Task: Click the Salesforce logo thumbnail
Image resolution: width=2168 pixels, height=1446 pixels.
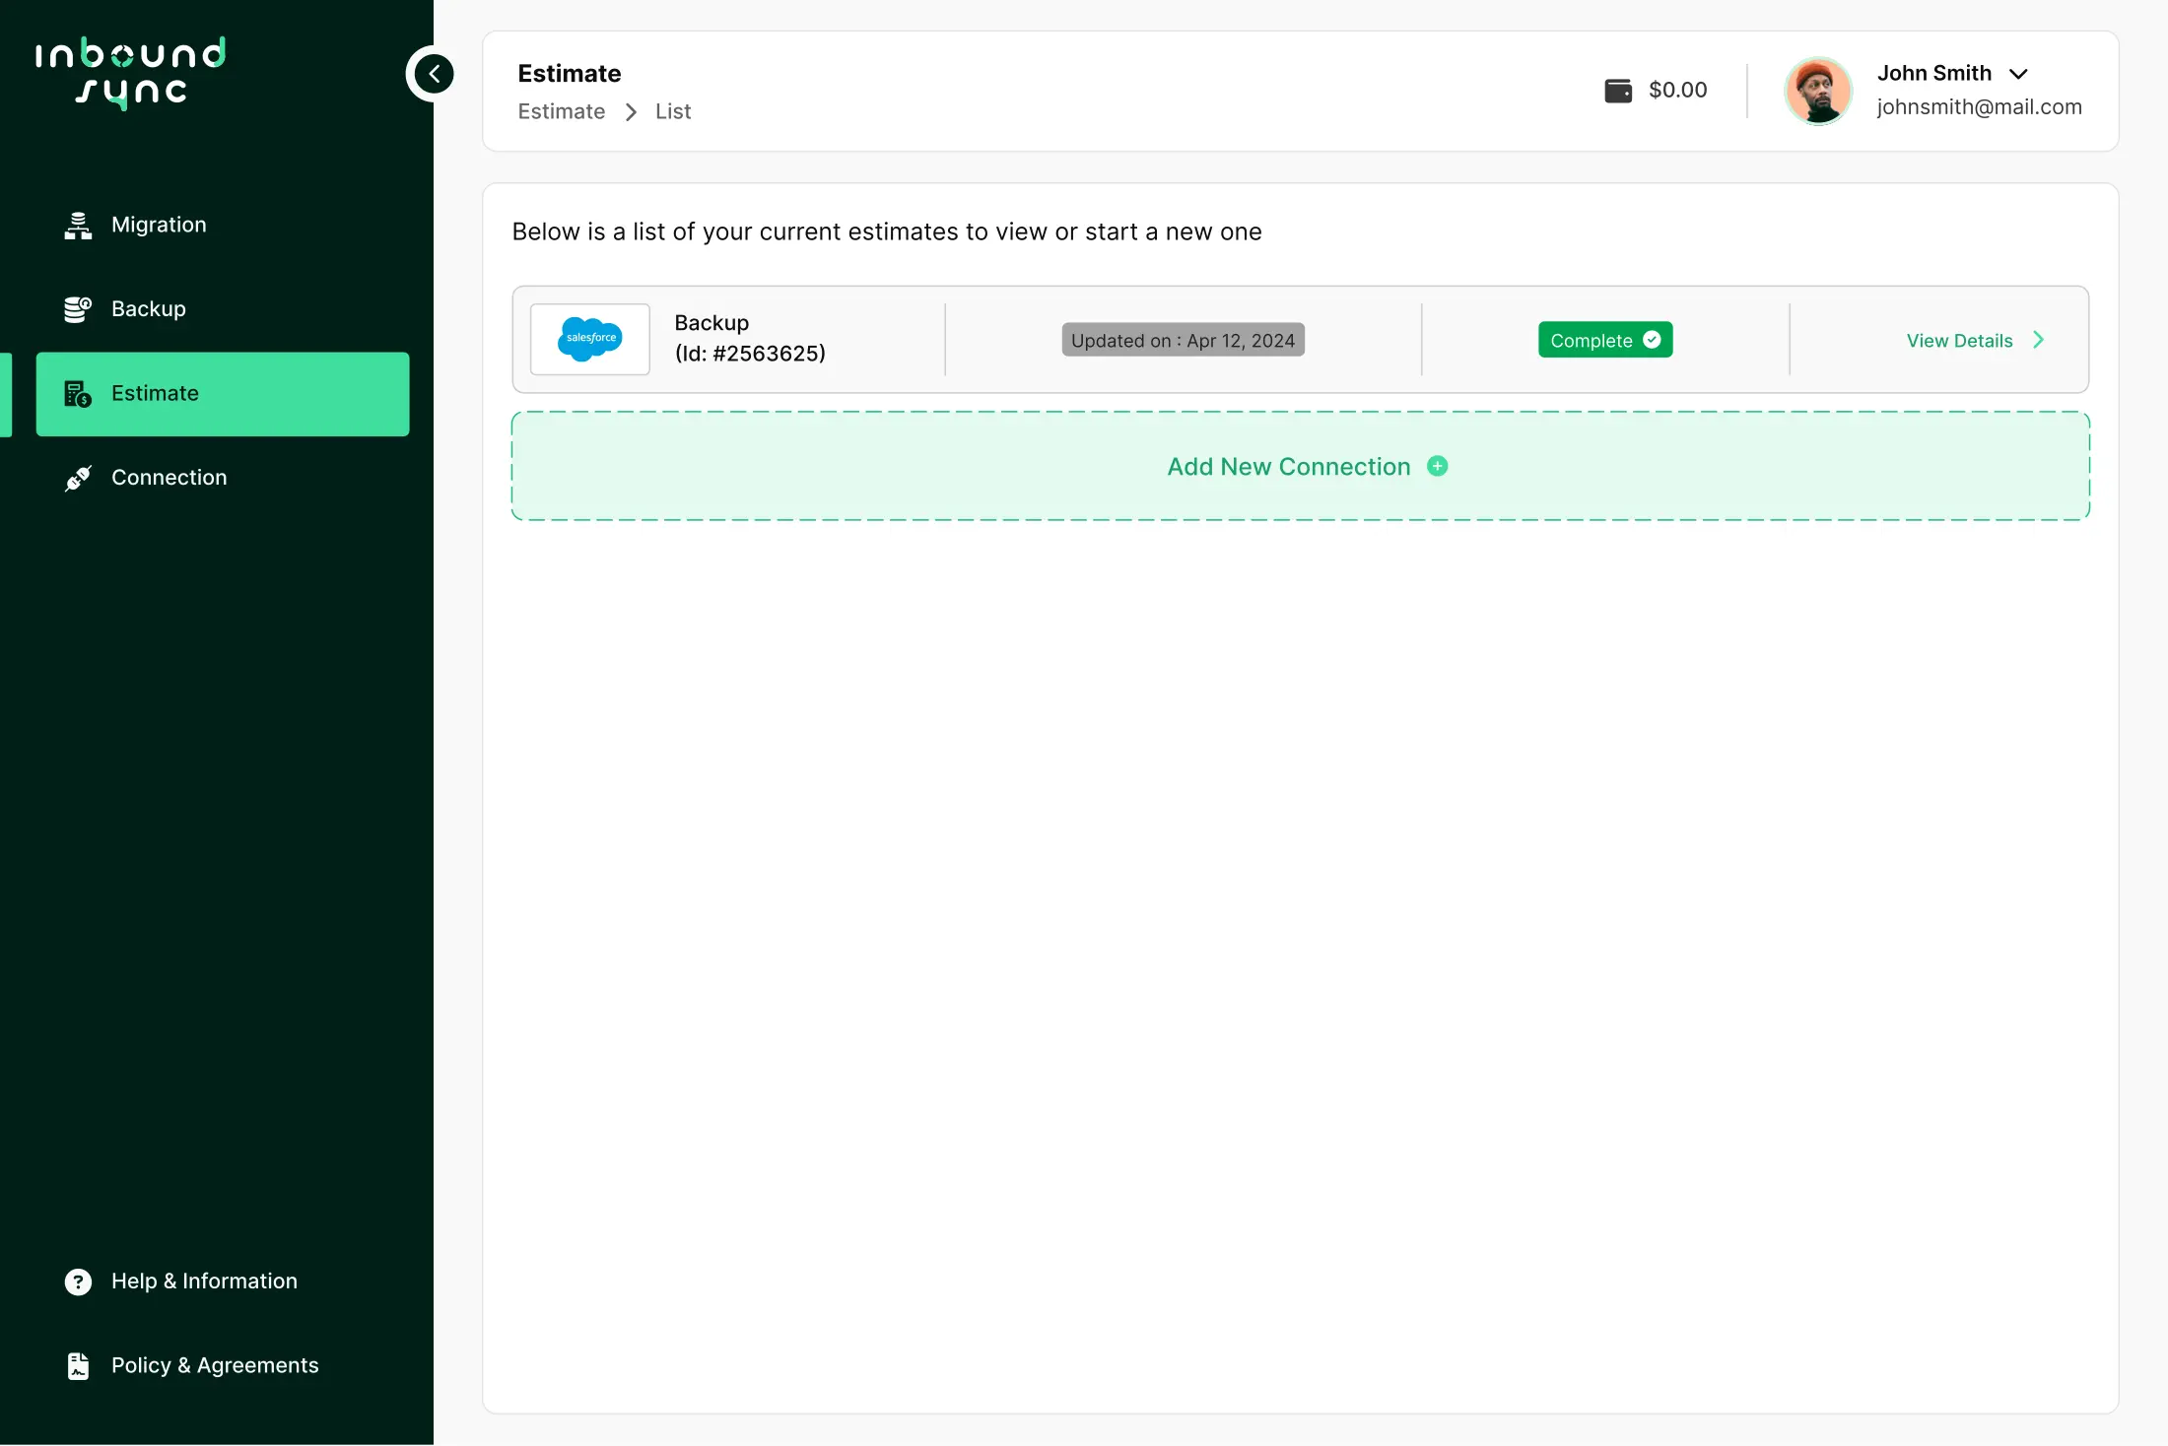Action: (589, 340)
